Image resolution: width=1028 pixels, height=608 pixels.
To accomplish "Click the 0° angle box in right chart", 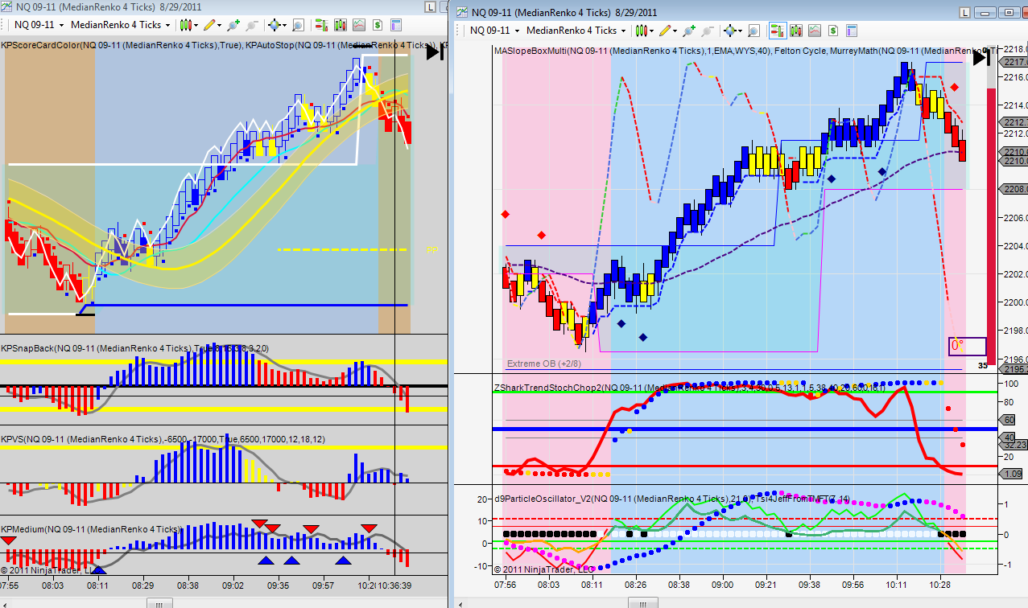I will pos(967,347).
